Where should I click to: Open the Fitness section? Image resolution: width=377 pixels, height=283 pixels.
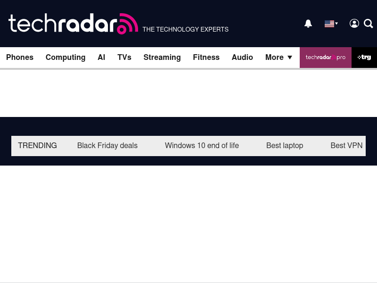[x=206, y=58]
